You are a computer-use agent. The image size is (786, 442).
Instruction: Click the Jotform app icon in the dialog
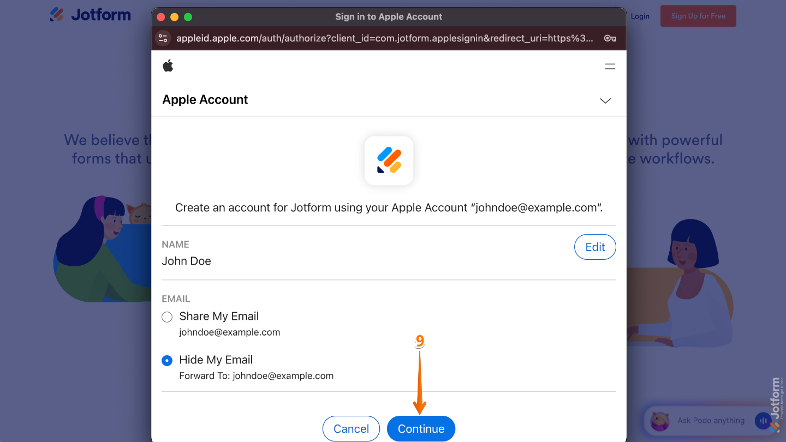pyautogui.click(x=389, y=160)
